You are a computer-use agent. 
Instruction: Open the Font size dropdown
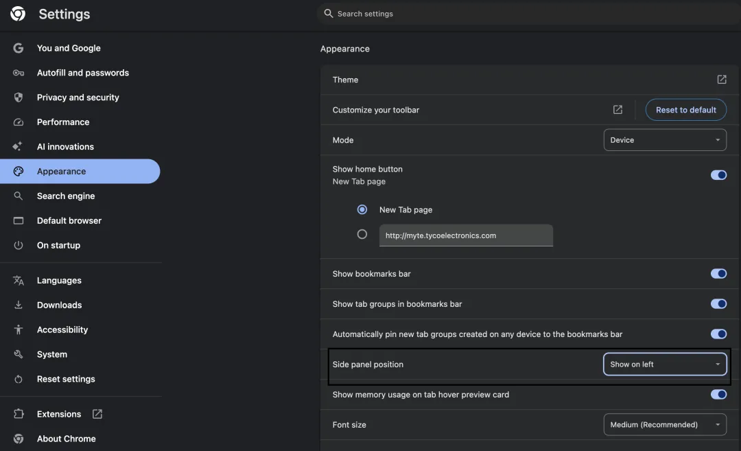pos(664,425)
